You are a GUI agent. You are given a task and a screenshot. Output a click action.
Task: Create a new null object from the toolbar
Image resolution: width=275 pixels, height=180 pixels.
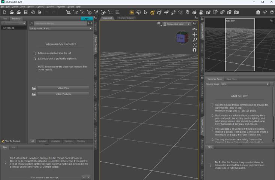coord(110,12)
